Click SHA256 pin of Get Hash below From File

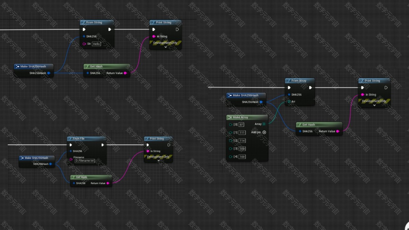point(74,183)
